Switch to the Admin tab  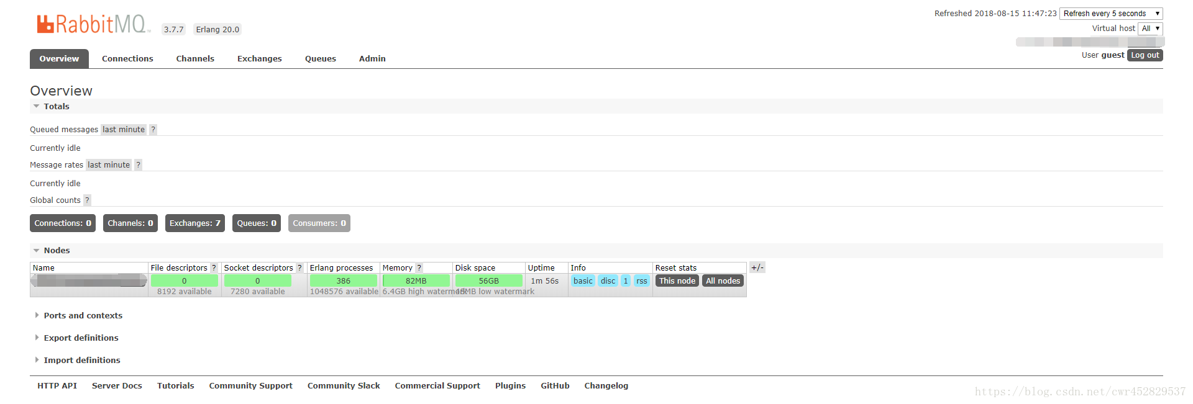(x=372, y=59)
